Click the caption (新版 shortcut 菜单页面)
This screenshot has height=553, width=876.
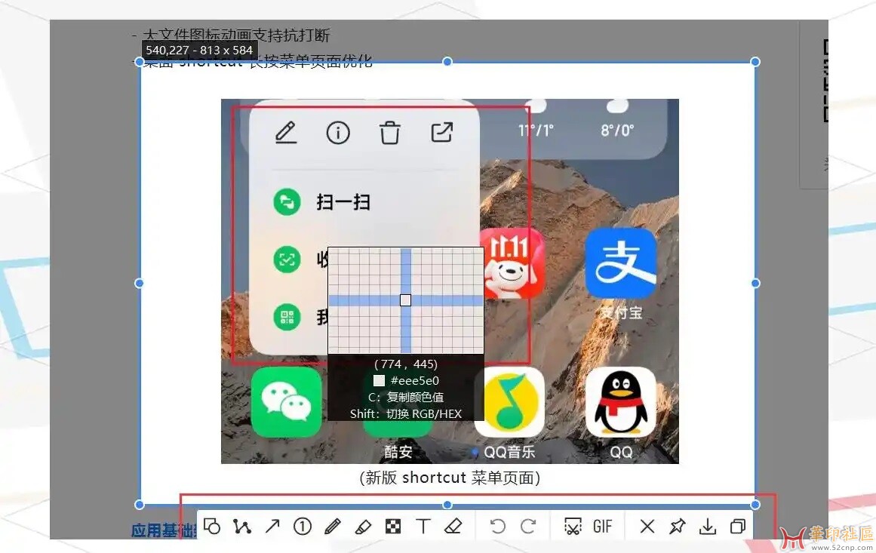point(450,478)
